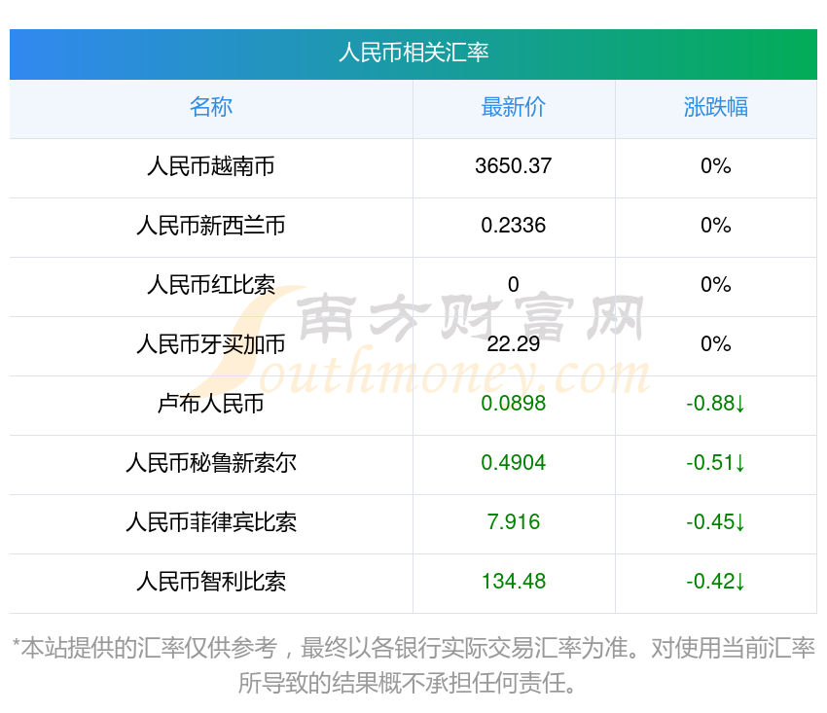Image resolution: width=827 pixels, height=713 pixels.
Task: Click the 0.4904 price value
Action: [x=513, y=463]
